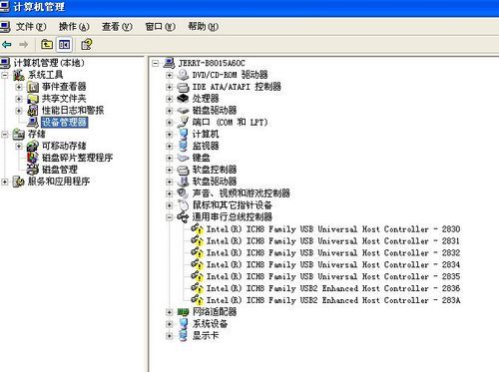Image resolution: width=499 pixels, height=372 pixels.
Task: Expand the IDE ATA/ATAPI 控制器 node
Action: (x=169, y=87)
